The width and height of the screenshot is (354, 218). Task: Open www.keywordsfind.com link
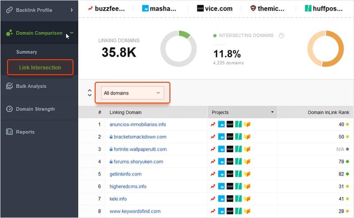(x=135, y=211)
